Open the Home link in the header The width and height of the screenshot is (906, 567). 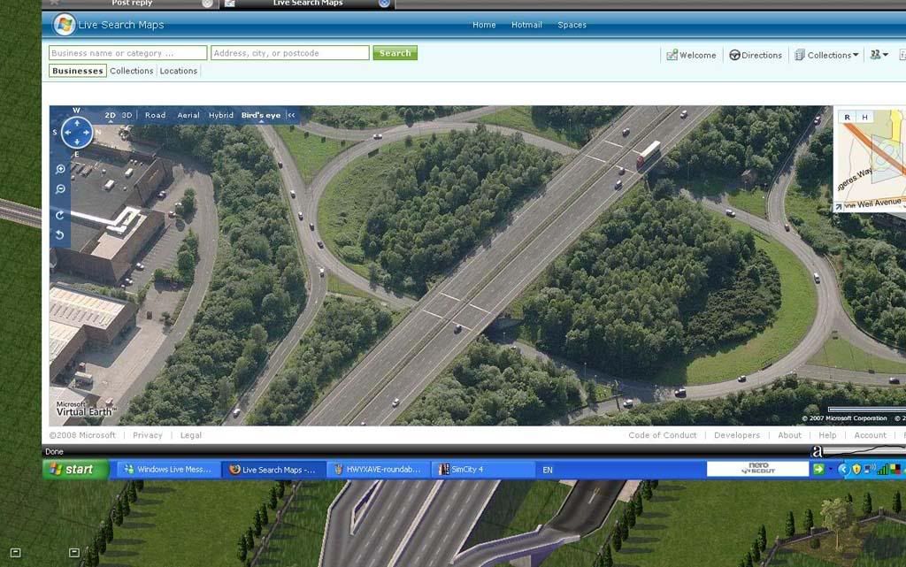[x=484, y=25]
